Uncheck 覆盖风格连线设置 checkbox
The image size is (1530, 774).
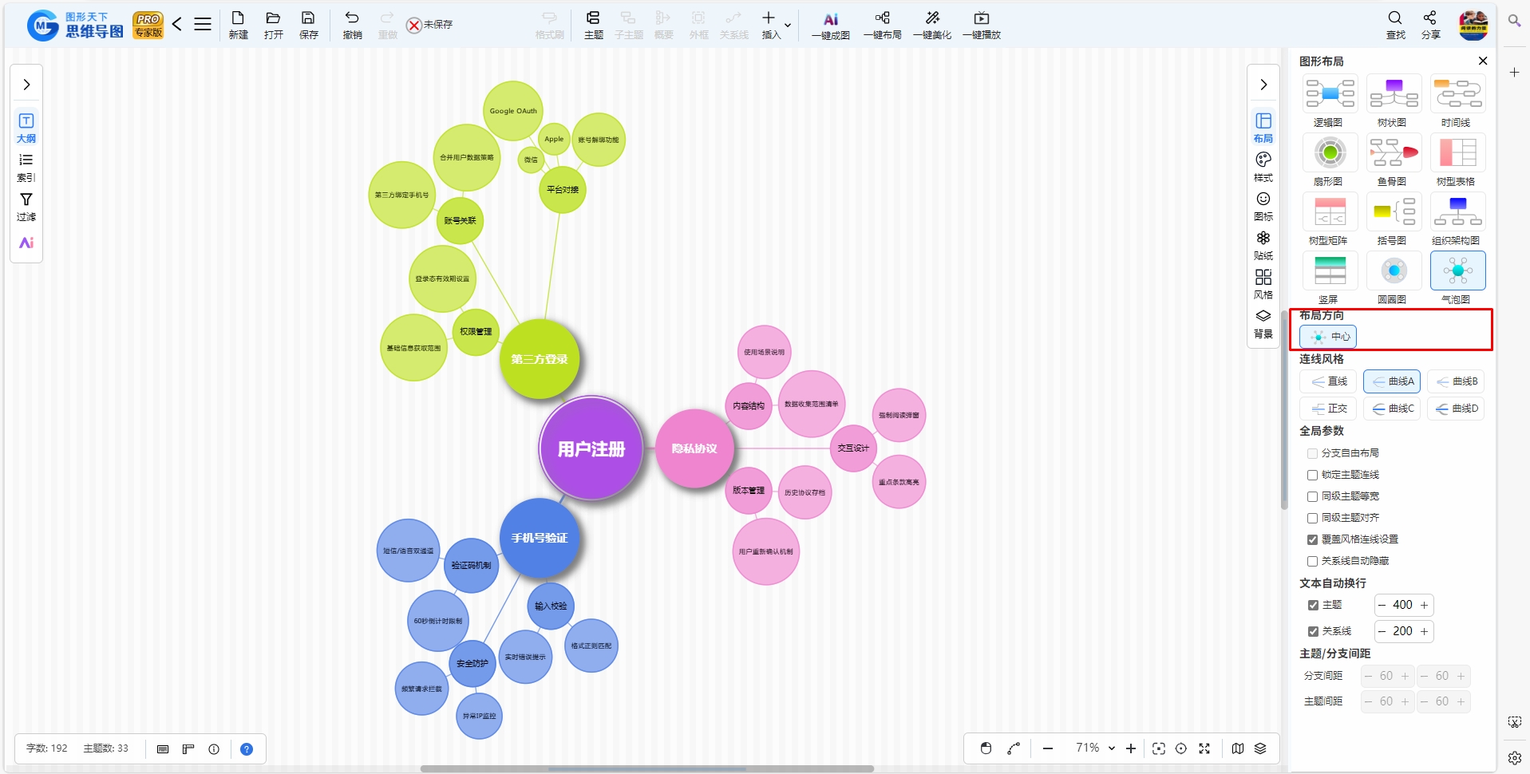[1312, 539]
